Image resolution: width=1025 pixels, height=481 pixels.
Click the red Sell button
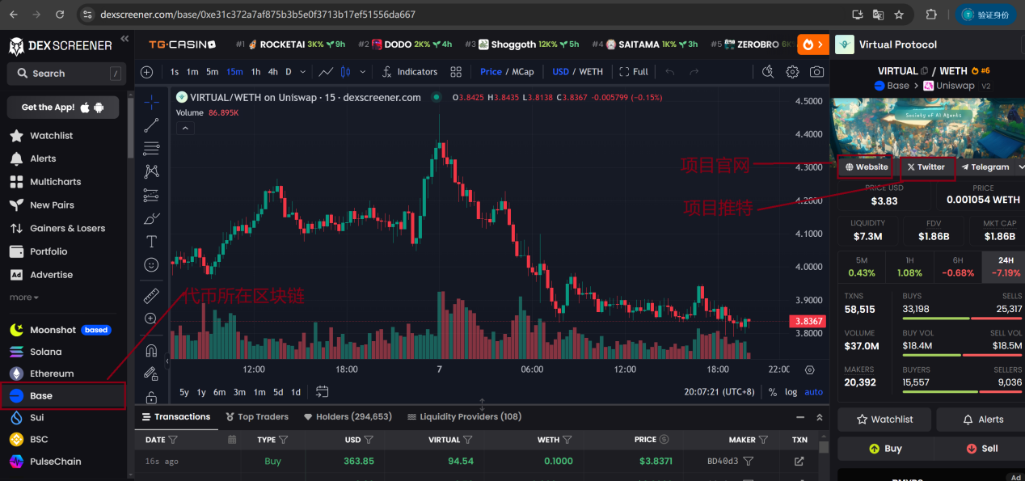click(x=982, y=449)
